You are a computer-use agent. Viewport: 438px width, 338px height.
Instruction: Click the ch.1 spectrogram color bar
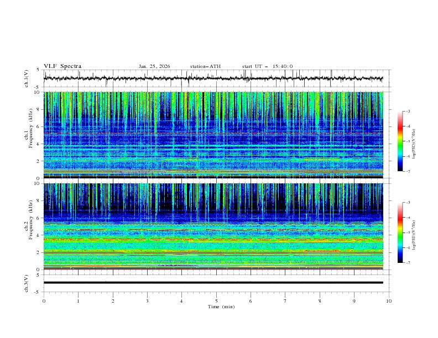pyautogui.click(x=400, y=141)
